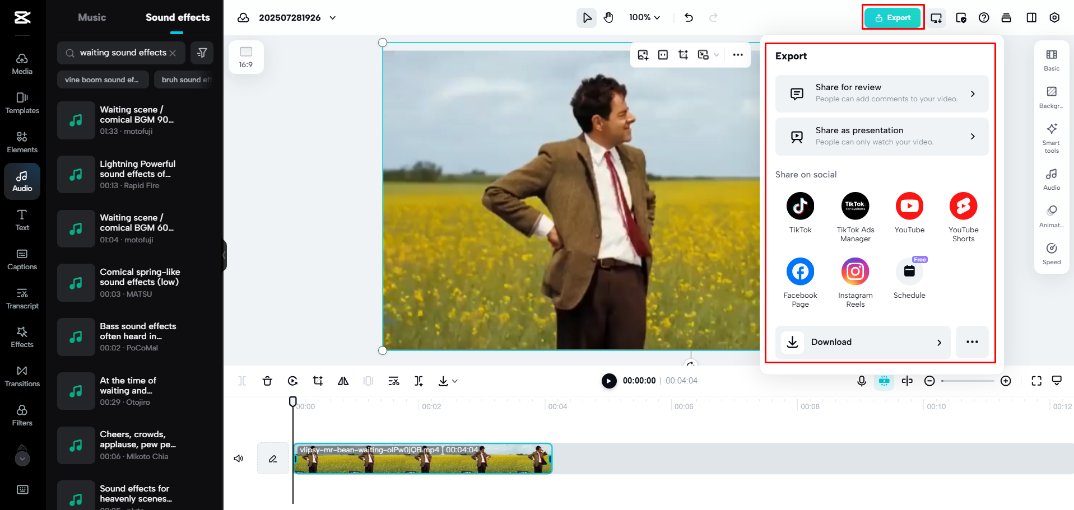The height and width of the screenshot is (510, 1074).
Task: Select the delete clip icon in the timeline toolbar
Action: pyautogui.click(x=267, y=381)
